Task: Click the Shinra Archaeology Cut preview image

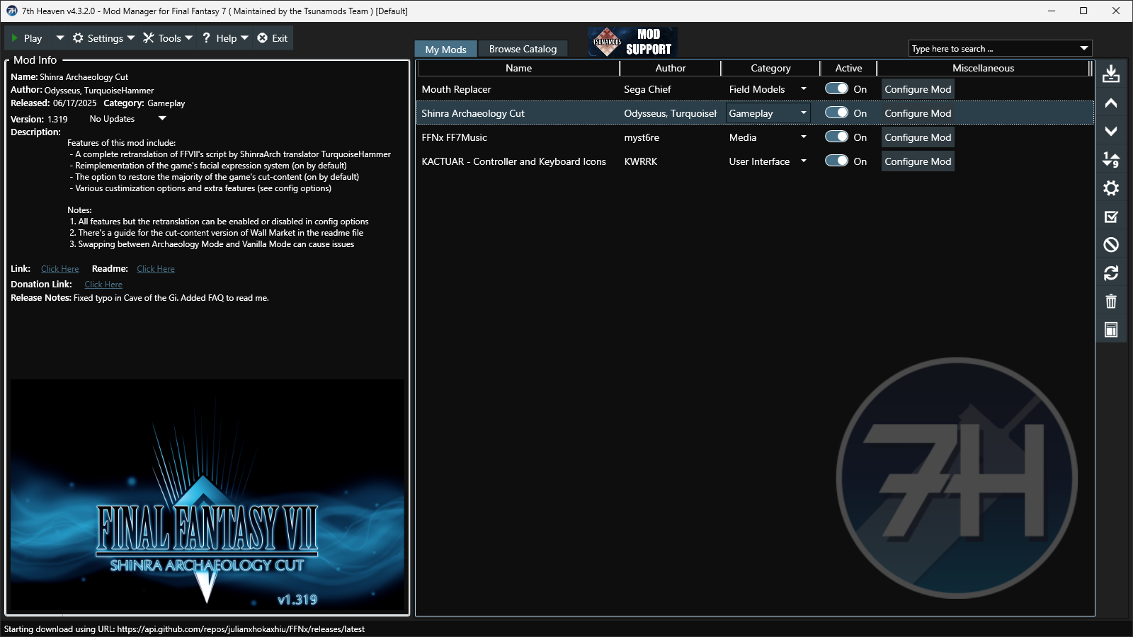Action: click(x=207, y=495)
